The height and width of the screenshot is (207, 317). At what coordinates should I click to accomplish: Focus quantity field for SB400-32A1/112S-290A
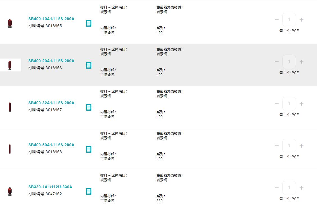coord(289,104)
